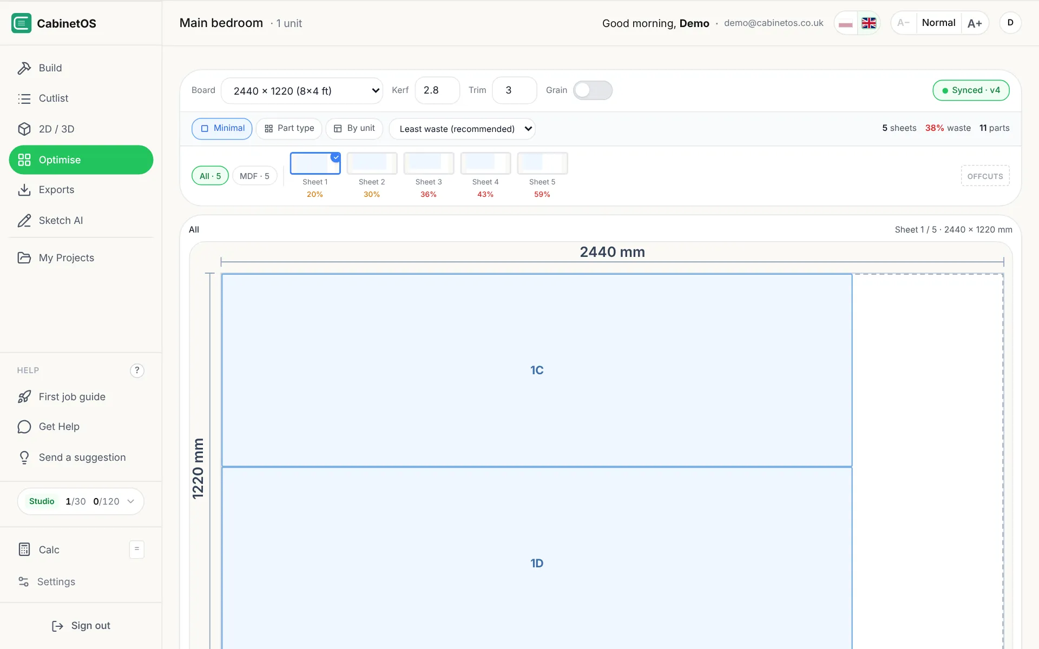Select the By unit label mode
The width and height of the screenshot is (1039, 649).
pos(354,129)
